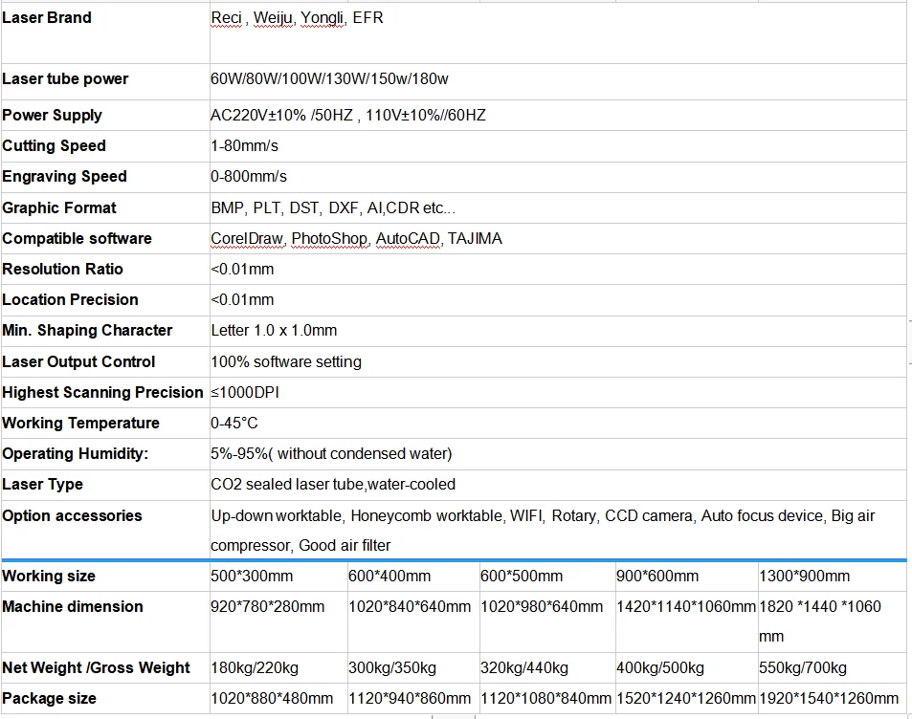Click the graphic format list starting with BMP
Viewport: 912px width, 719px height.
[x=333, y=208]
